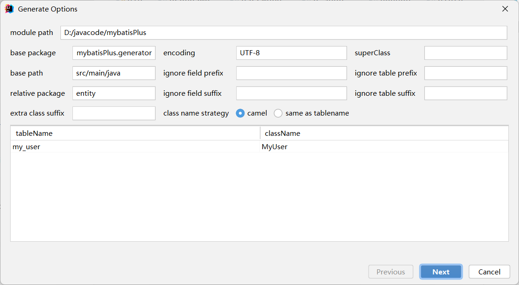Click the IntelliJ icon in the title bar
This screenshot has height=285, width=519.
[9, 9]
